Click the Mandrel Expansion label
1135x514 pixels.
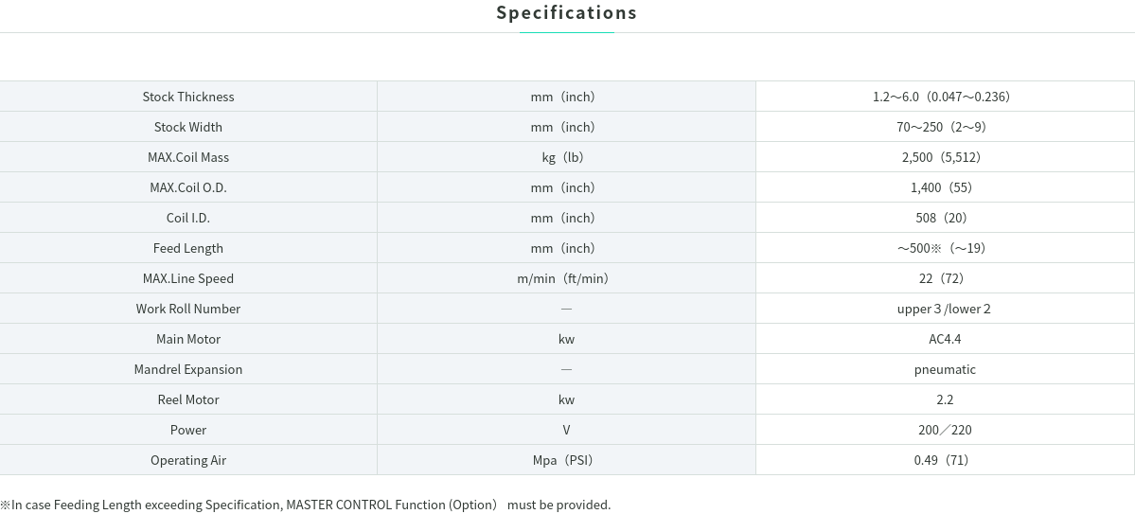click(188, 370)
